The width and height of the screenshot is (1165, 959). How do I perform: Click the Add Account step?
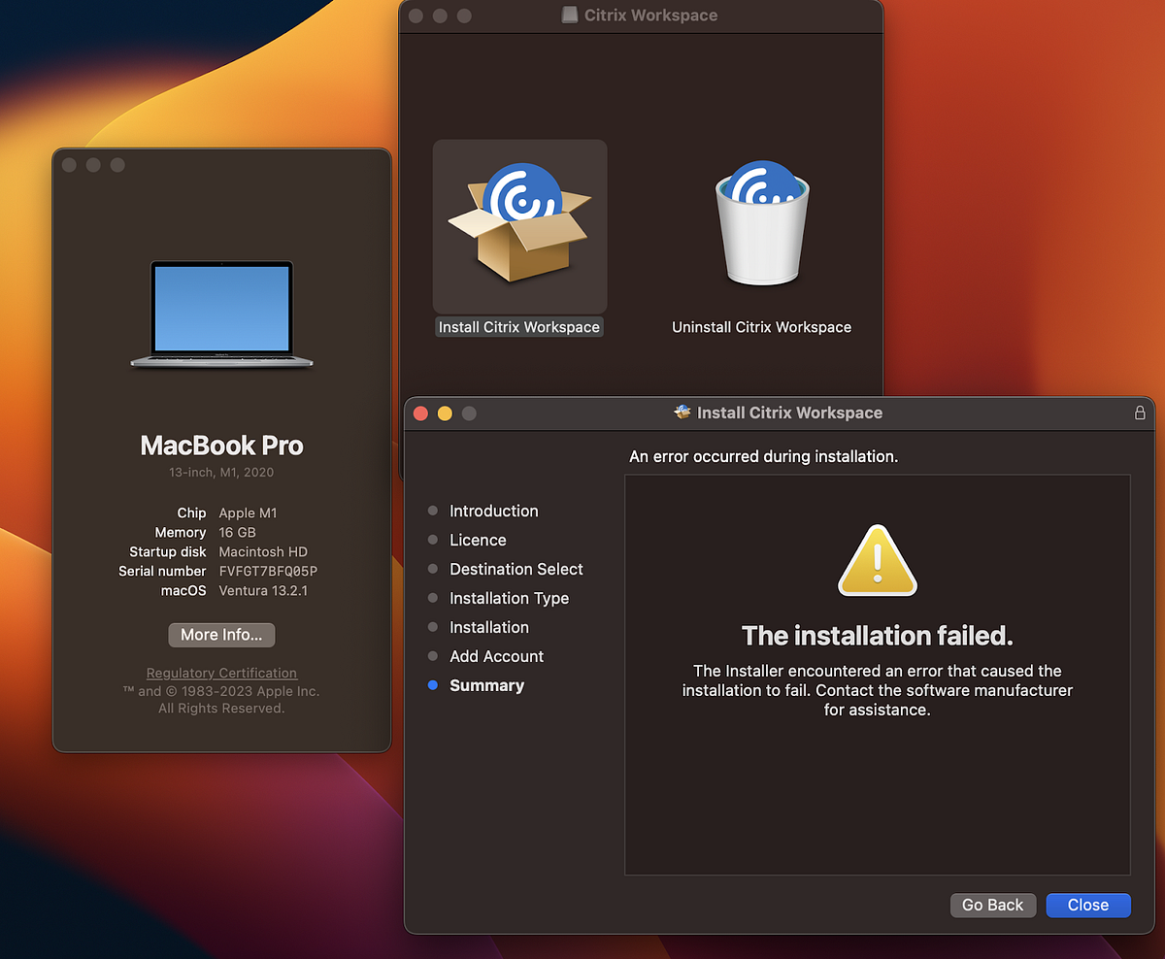[x=497, y=656]
